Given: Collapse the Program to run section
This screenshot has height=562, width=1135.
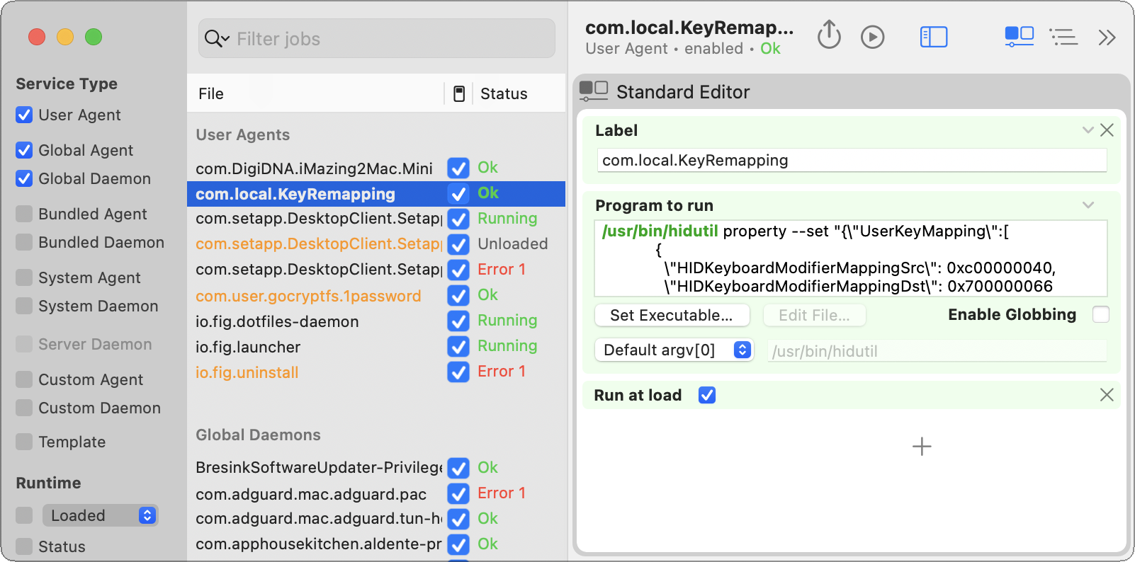Looking at the screenshot, I should (1088, 205).
